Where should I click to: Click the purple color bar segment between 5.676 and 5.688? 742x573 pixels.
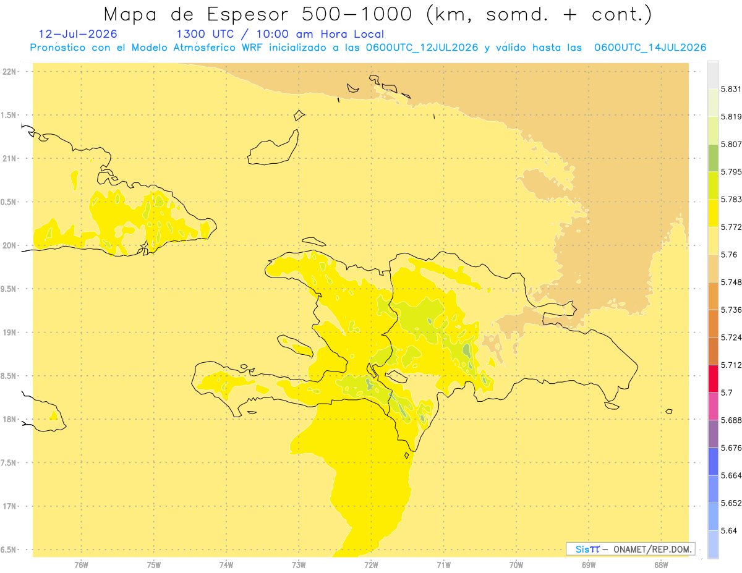pos(713,434)
